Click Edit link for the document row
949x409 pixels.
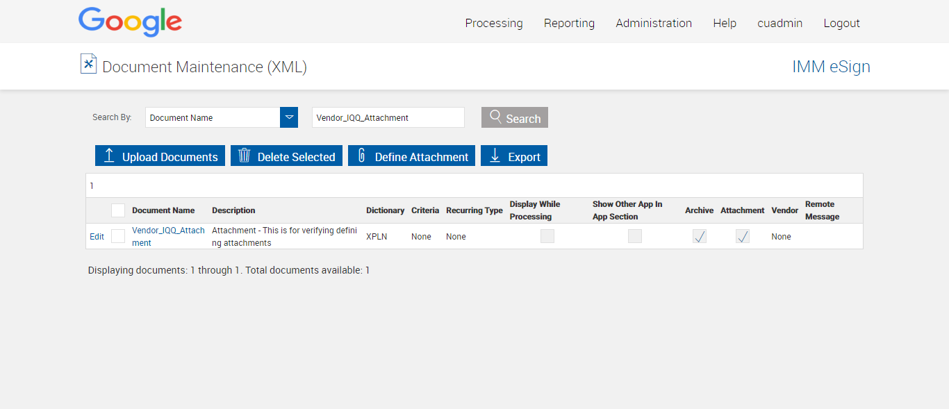[x=97, y=237]
